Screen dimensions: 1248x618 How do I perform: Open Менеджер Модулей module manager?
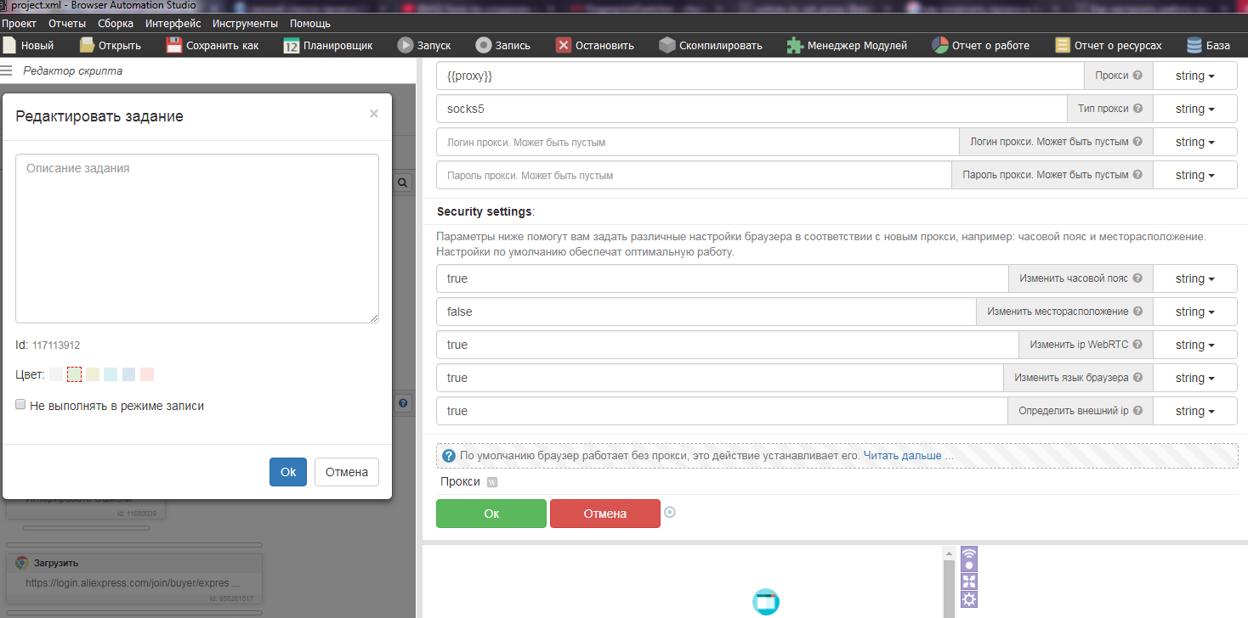pos(847,45)
